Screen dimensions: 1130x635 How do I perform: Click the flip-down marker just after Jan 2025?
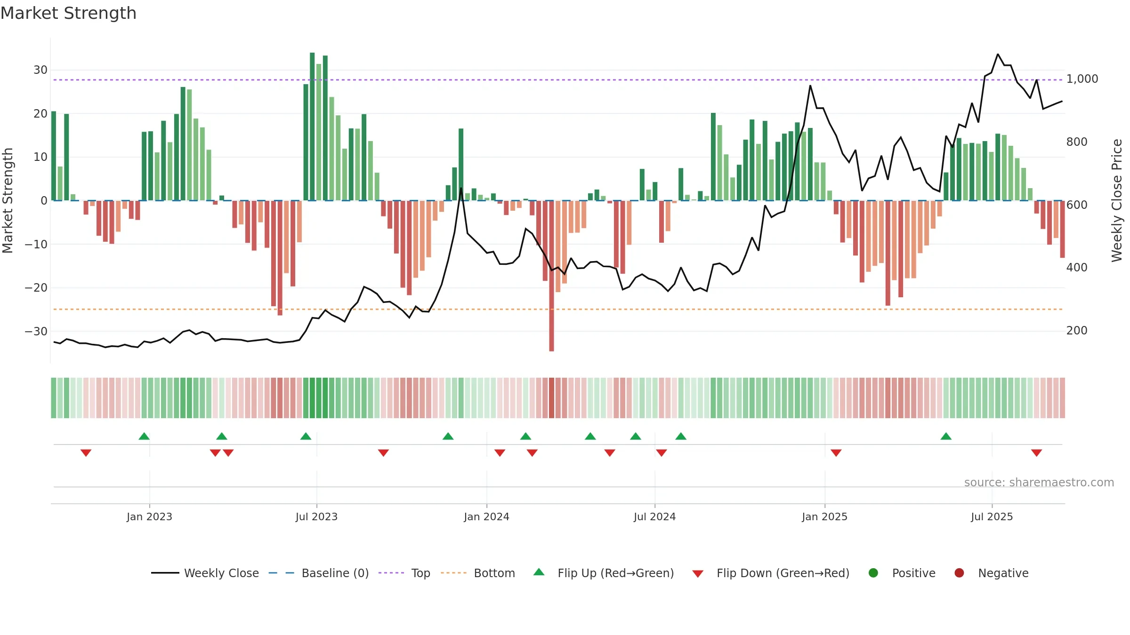pos(836,452)
